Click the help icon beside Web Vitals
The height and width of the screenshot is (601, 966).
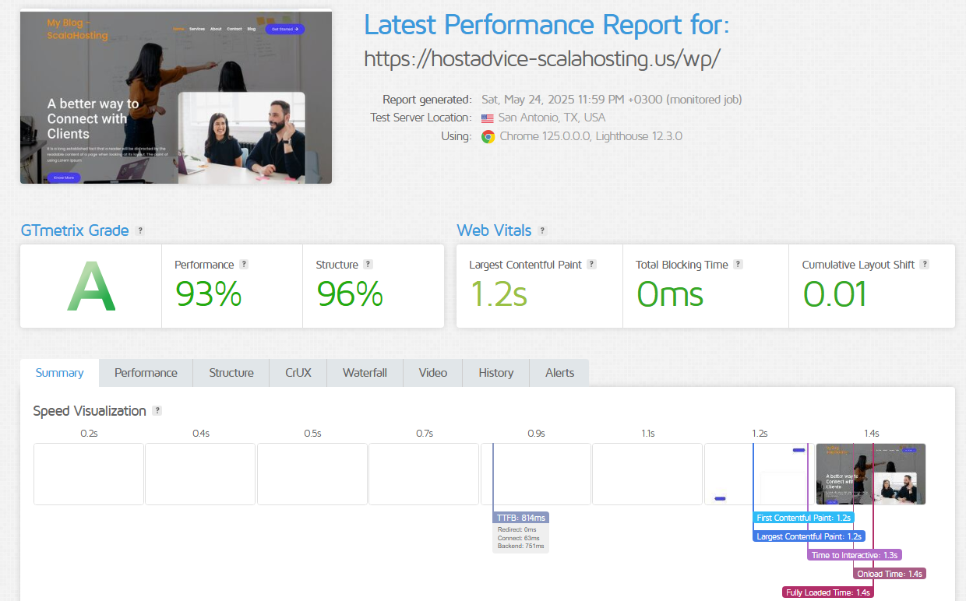[x=542, y=230]
